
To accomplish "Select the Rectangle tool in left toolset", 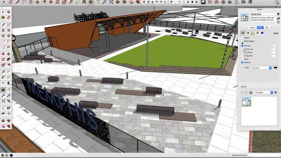I will pos(3,30).
